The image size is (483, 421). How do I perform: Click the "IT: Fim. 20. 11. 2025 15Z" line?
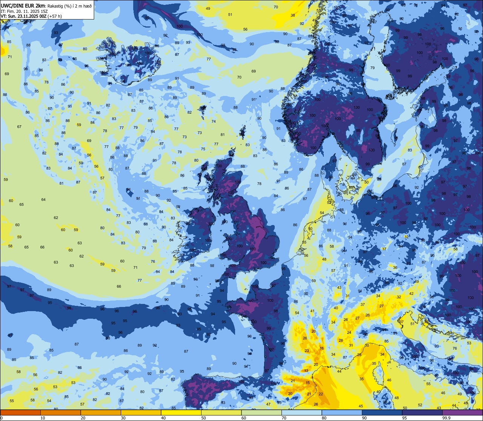(24, 11)
